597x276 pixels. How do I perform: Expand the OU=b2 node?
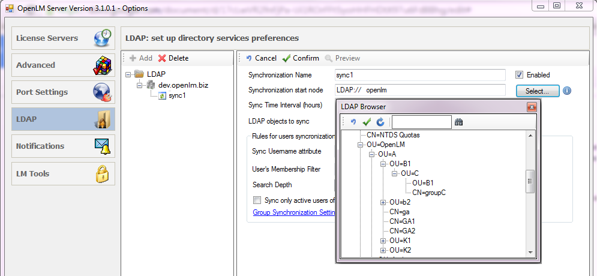coord(383,202)
